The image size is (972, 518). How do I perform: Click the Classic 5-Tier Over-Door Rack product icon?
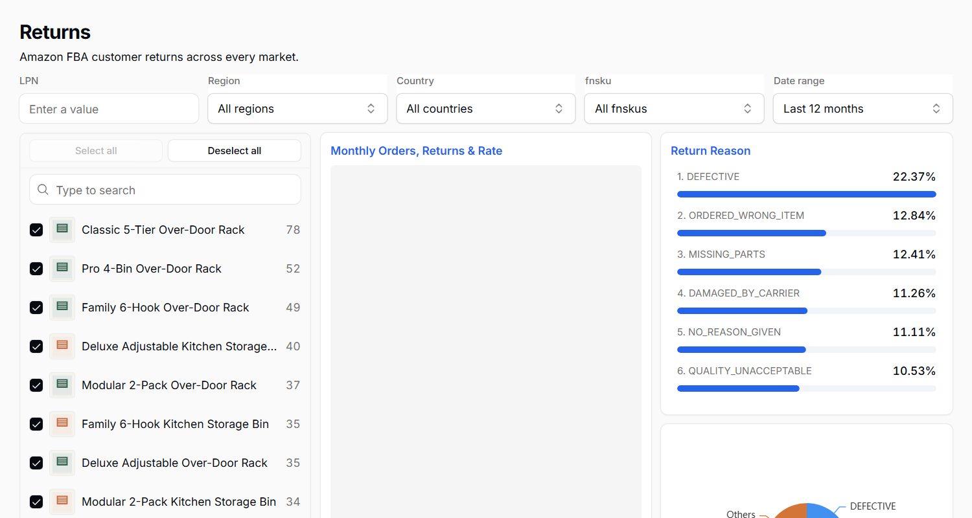62,230
